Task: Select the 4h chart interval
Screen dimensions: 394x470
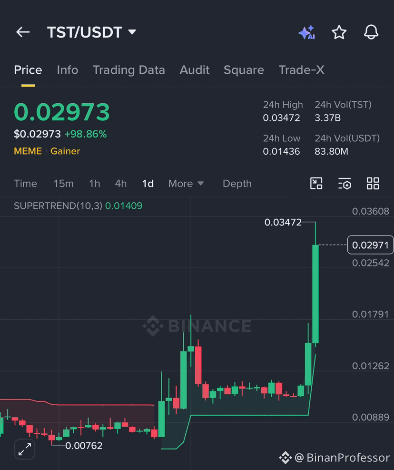Action: click(121, 184)
